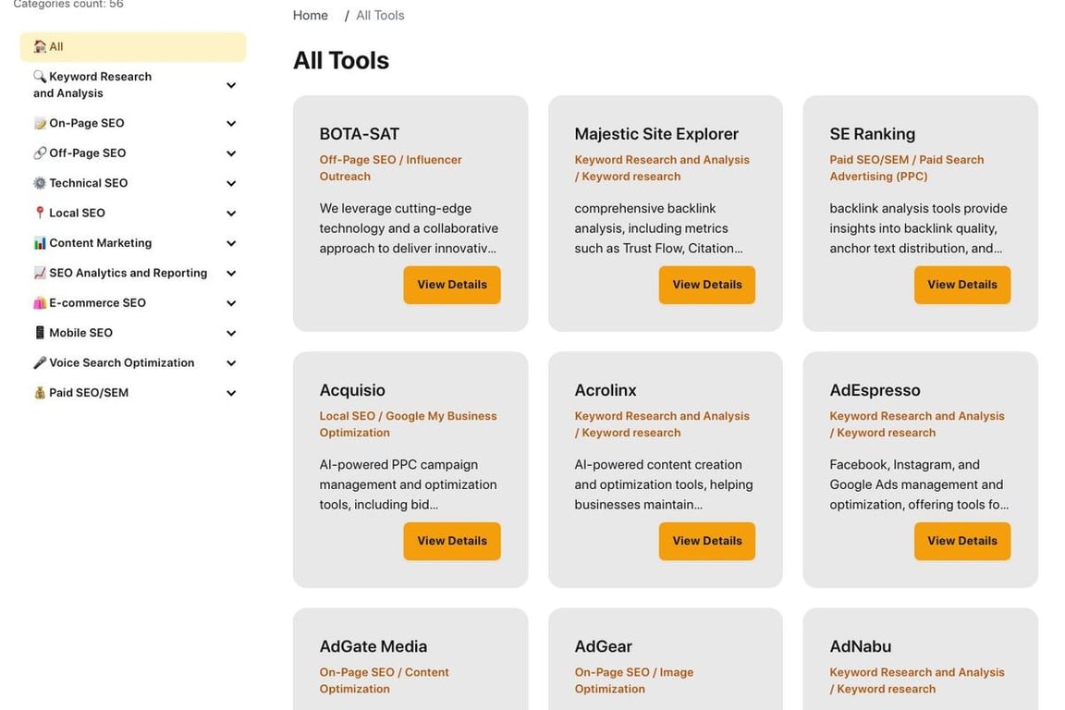1065x710 pixels.
Task: Expand the Keyword Research and Analysis chevron
Action: tap(231, 85)
